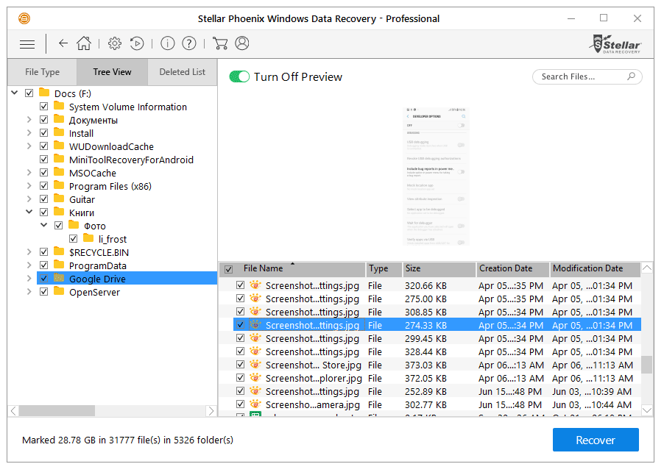This screenshot has width=664, height=475.
Task: Go to the Home screen icon
Action: coord(84,43)
